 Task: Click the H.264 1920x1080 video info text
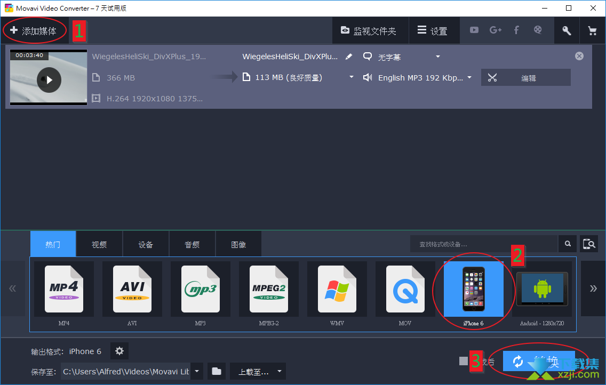(x=155, y=99)
